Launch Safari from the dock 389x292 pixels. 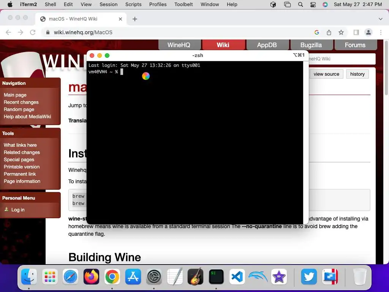[x=70, y=276]
